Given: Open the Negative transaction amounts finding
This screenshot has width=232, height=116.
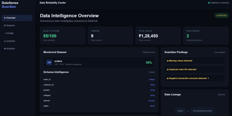Looking at the screenshot, I should click(195, 78).
